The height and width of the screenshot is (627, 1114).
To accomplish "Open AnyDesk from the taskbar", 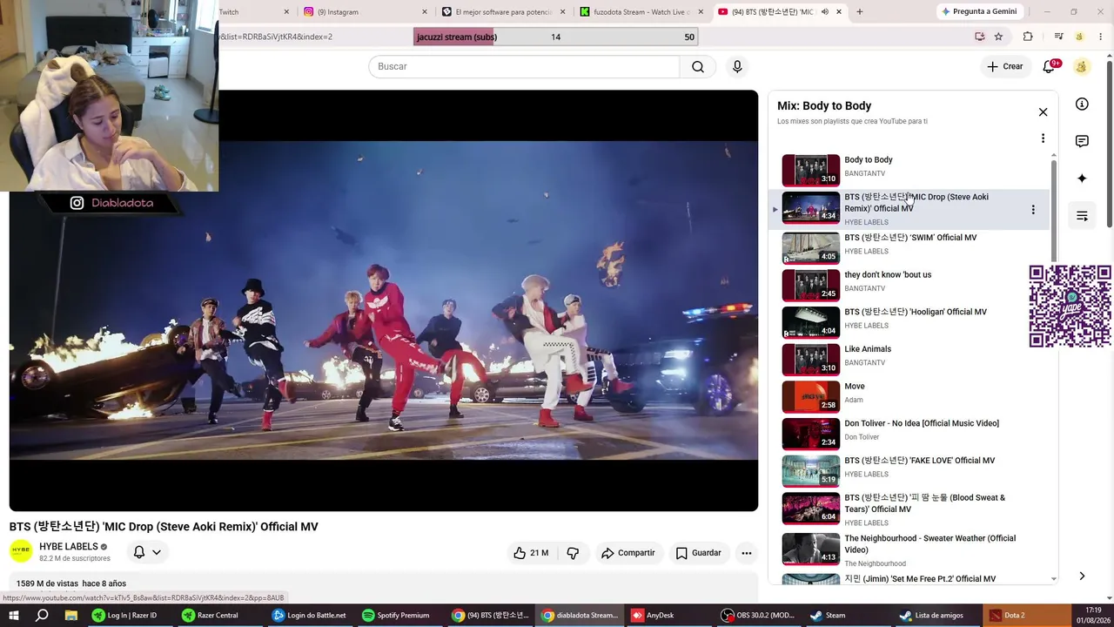I will pyautogui.click(x=653, y=615).
